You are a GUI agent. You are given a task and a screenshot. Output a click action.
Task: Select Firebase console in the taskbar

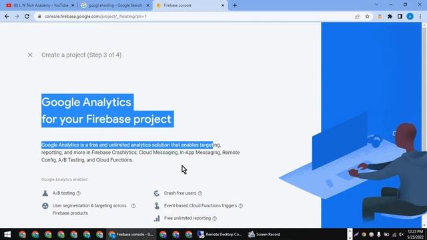pos(131,234)
